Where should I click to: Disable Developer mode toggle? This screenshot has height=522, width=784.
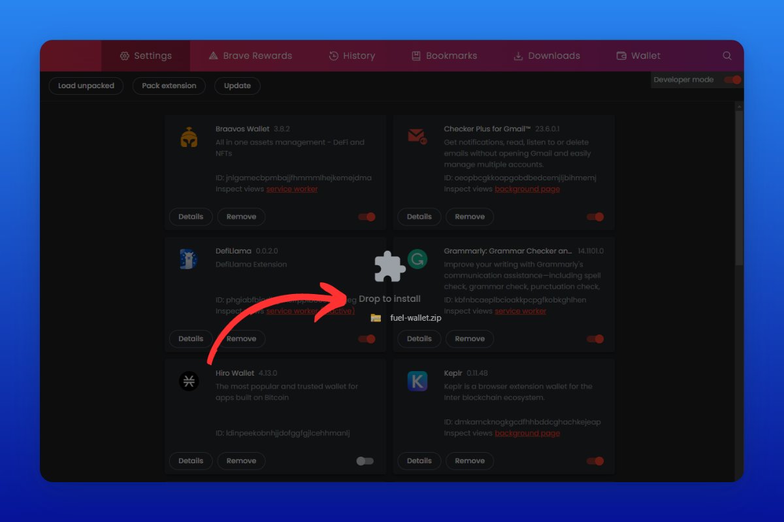(x=733, y=80)
